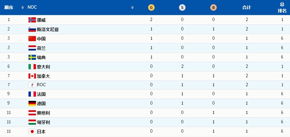Click the silver medal S icon
290x137 pixels.
coord(182,7)
